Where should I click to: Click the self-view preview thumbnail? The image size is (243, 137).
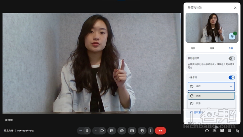point(212,28)
